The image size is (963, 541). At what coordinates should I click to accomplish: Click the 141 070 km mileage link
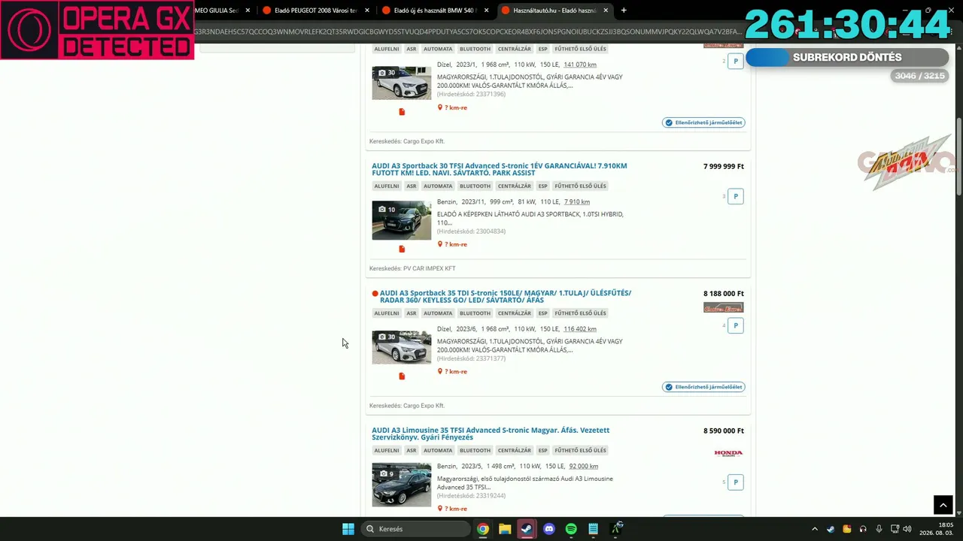coord(580,65)
